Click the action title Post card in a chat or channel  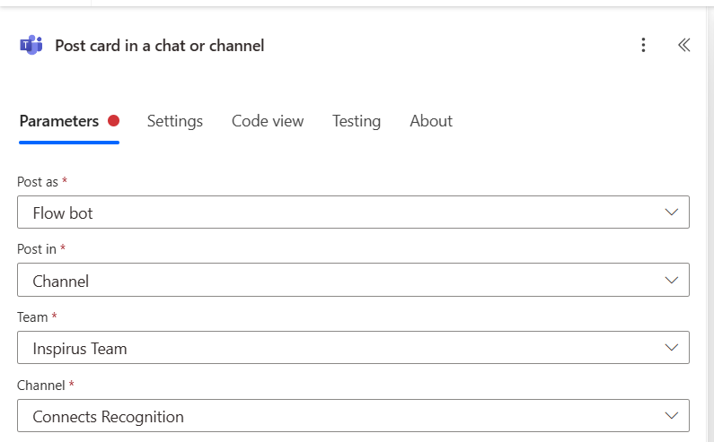[159, 46]
